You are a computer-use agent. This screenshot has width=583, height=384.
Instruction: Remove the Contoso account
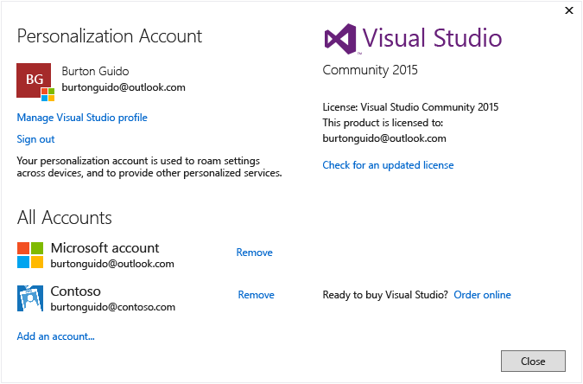tap(256, 295)
